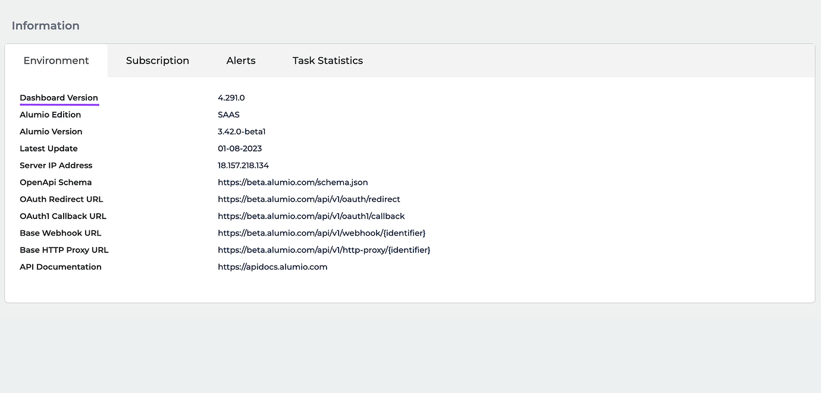Click the Base HTTP Proxy URL label
821x393 pixels.
click(x=64, y=250)
